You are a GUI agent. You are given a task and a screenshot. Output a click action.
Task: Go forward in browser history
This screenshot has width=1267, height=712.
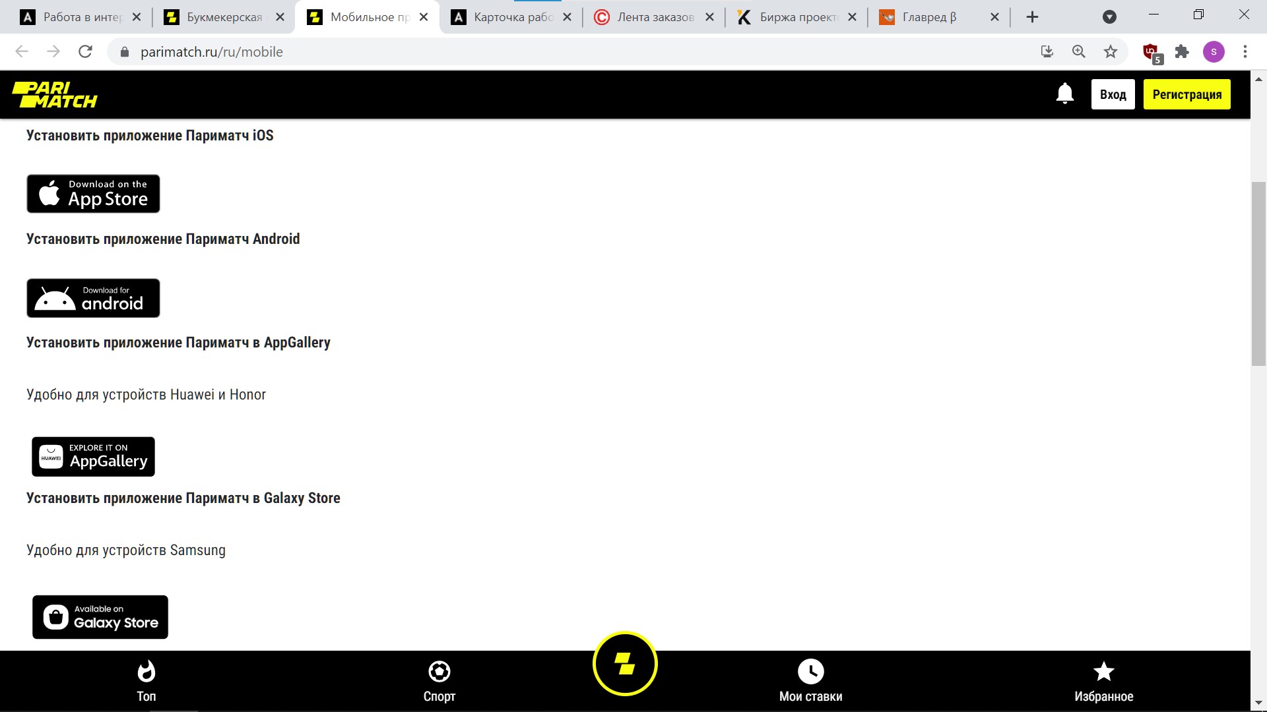coord(53,51)
